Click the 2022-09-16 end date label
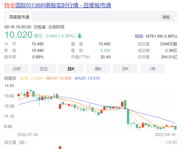The width and height of the screenshot is (183, 149). click(165, 135)
